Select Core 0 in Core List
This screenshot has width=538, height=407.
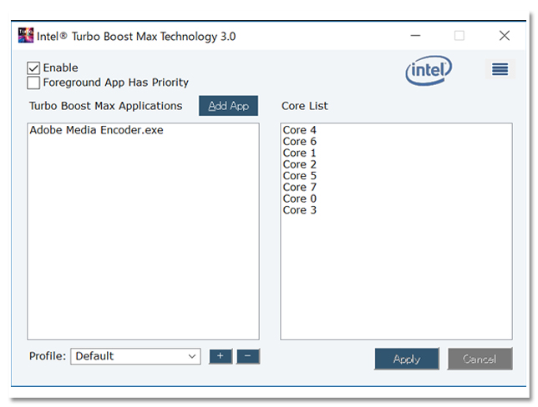tap(300, 198)
